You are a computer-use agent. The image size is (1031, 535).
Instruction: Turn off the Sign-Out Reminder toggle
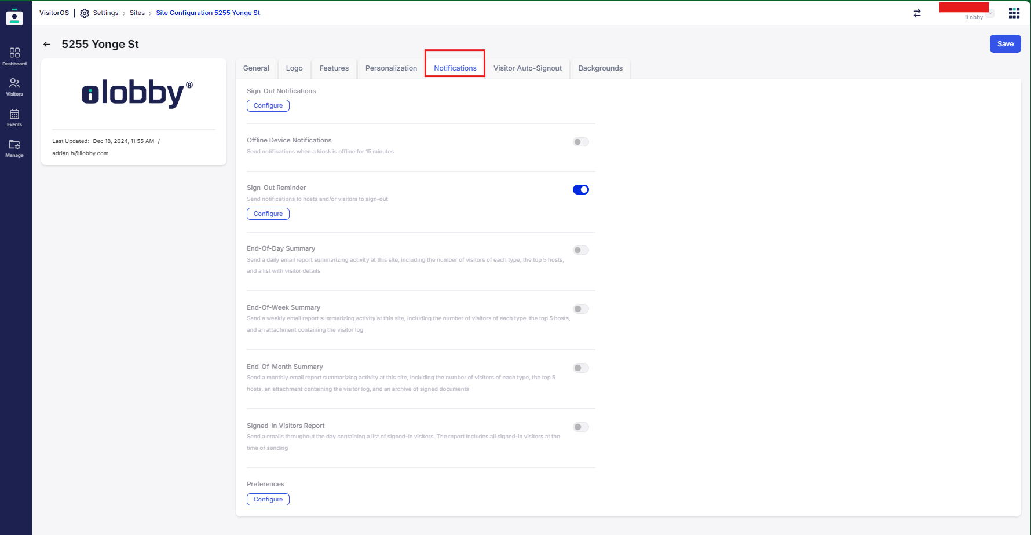point(580,189)
